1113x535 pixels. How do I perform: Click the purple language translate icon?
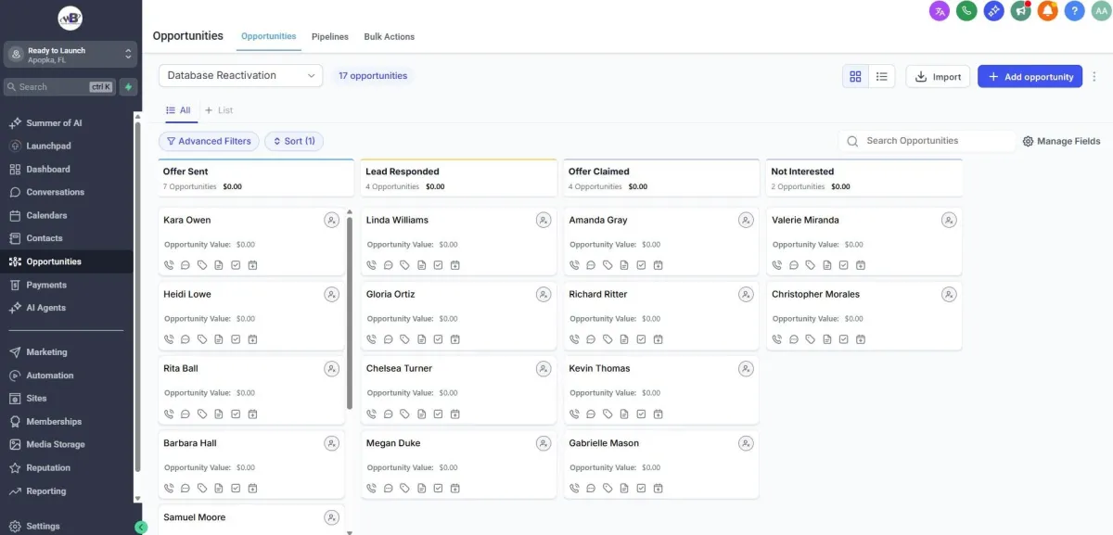point(940,11)
